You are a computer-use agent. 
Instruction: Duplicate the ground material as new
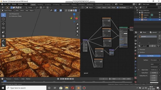pos(152,46)
